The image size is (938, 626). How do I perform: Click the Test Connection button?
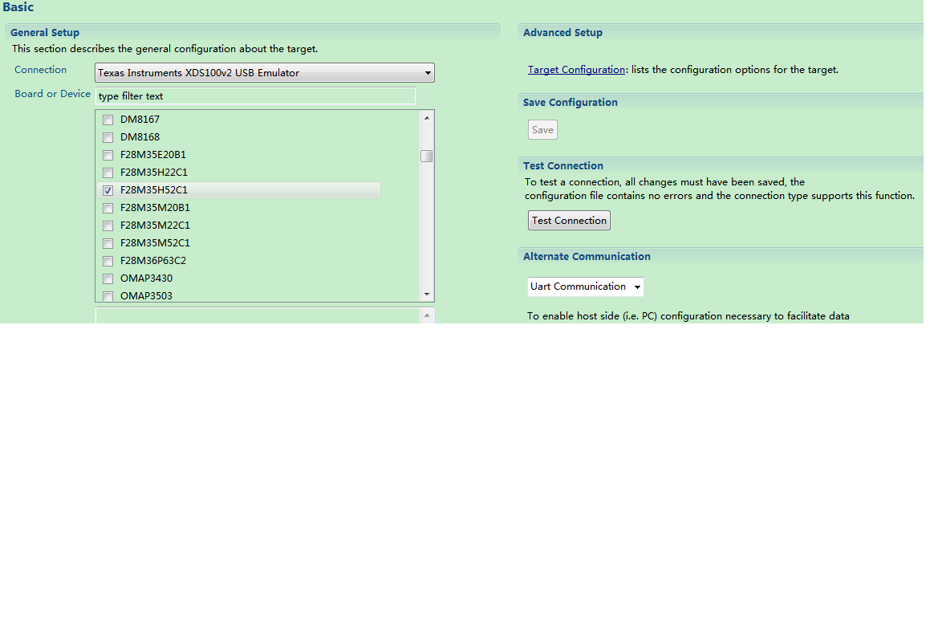569,220
